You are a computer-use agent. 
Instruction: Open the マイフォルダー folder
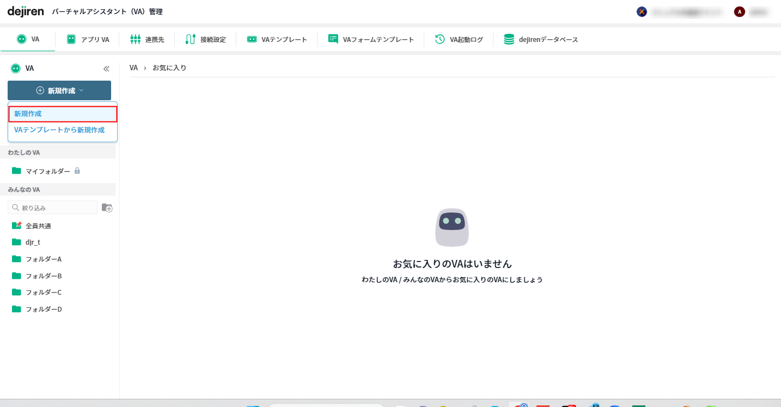47,171
